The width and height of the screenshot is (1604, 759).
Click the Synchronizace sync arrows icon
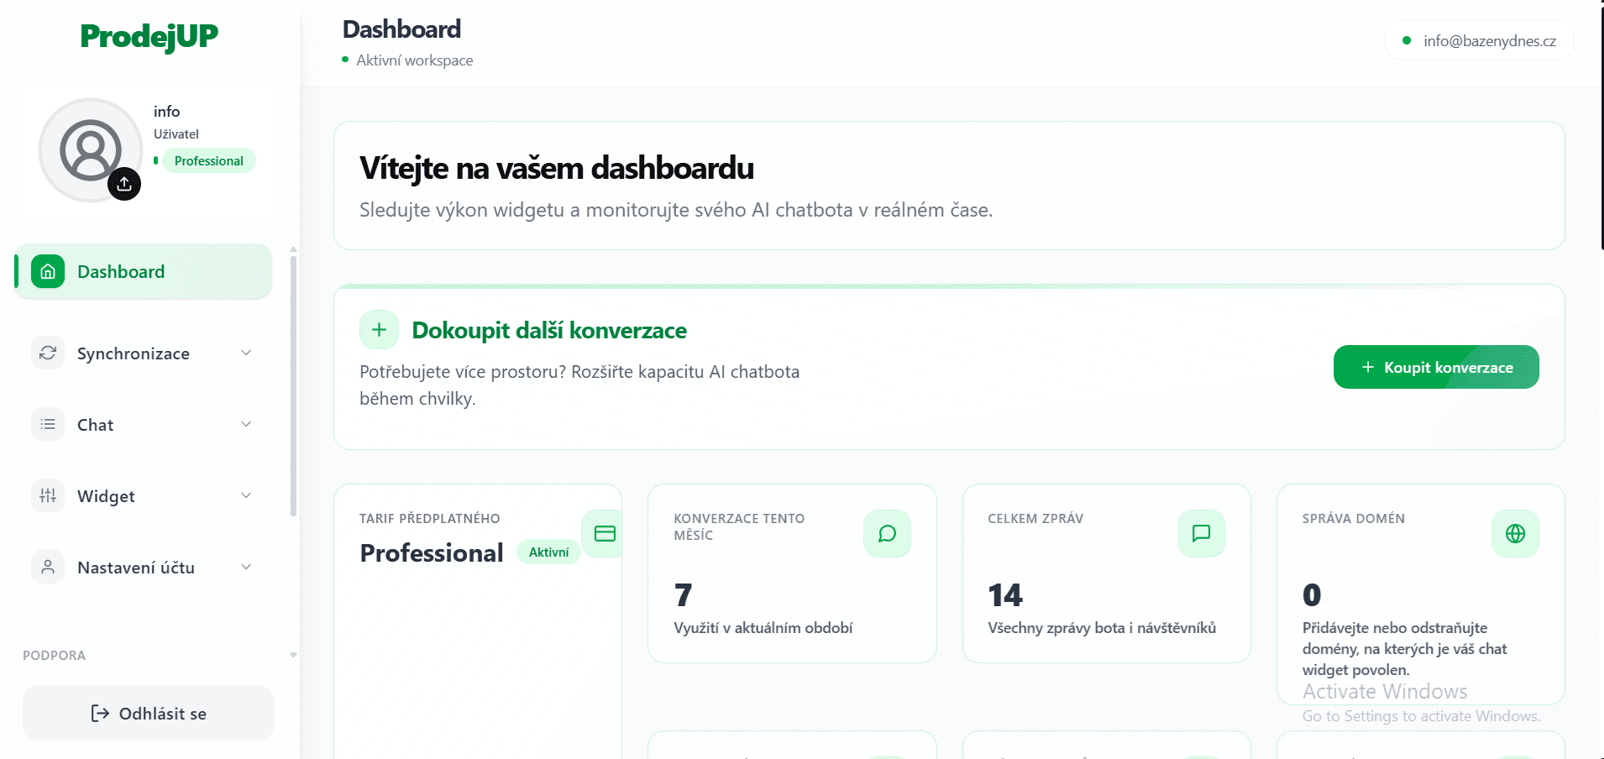click(47, 353)
